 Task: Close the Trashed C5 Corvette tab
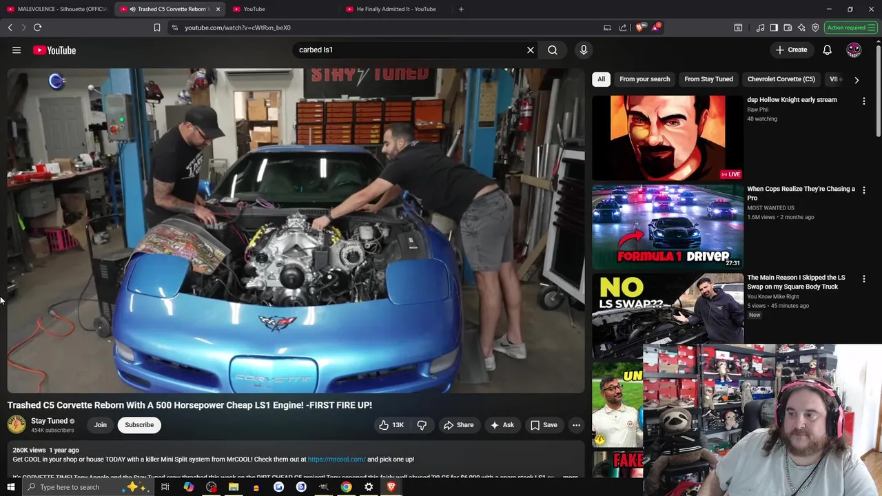218,9
